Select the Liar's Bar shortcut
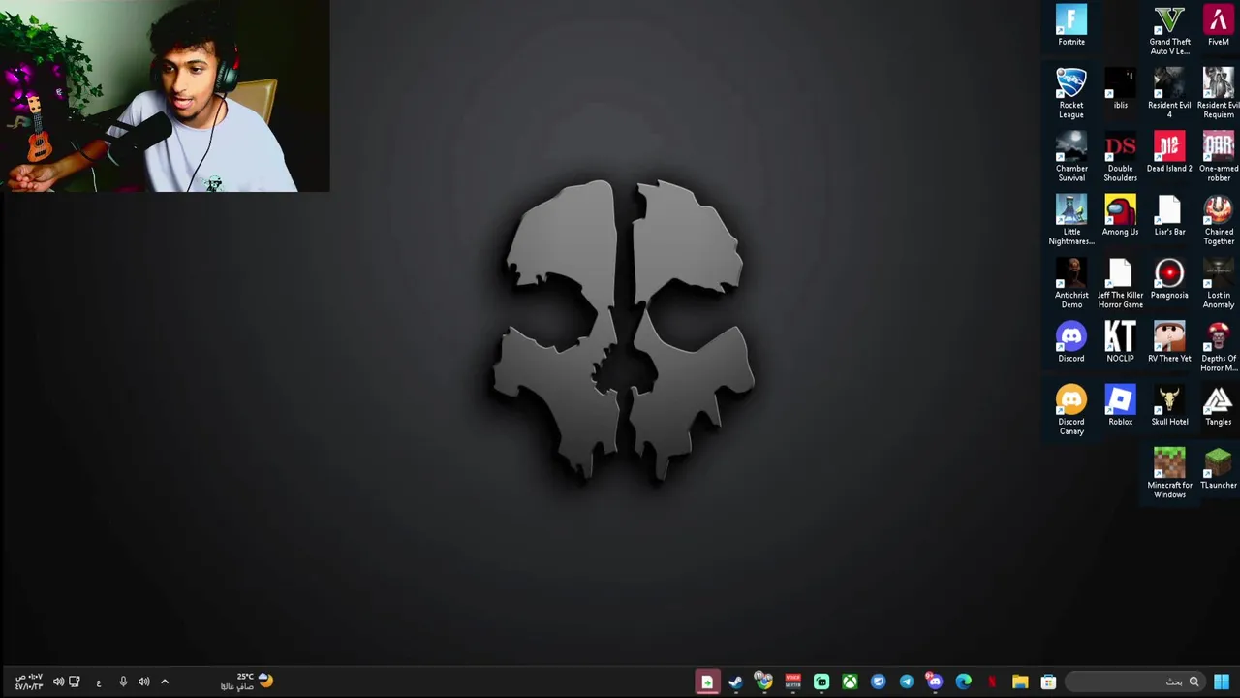1240x698 pixels. [1169, 215]
